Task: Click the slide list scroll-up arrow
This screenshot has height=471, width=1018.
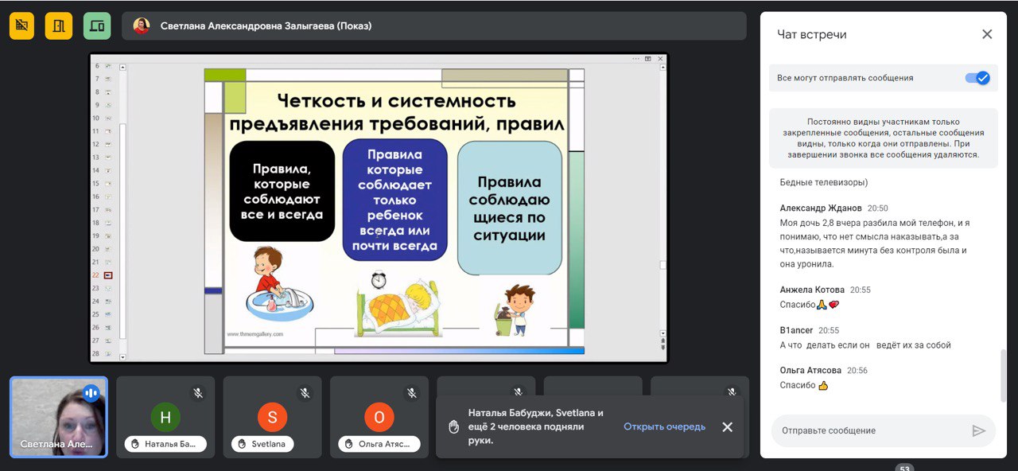Action: [122, 68]
